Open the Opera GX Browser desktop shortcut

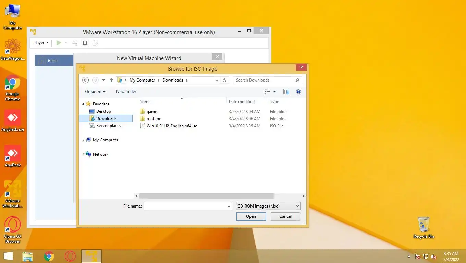(x=13, y=230)
